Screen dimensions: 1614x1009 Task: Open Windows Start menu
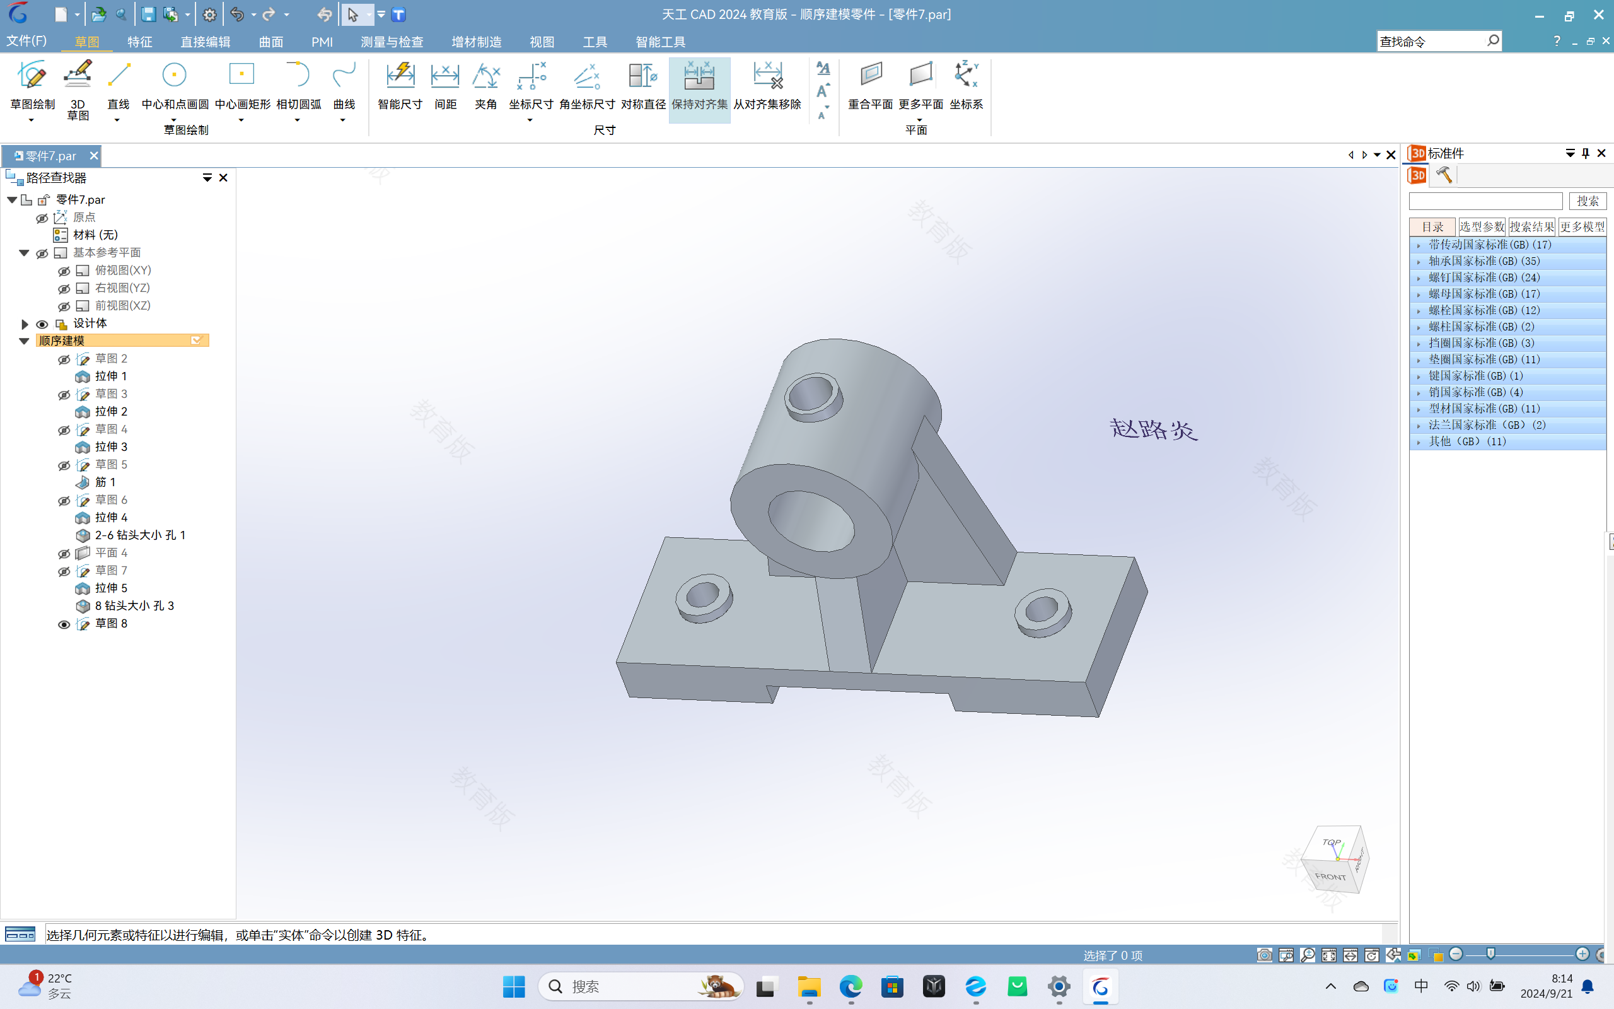point(514,986)
